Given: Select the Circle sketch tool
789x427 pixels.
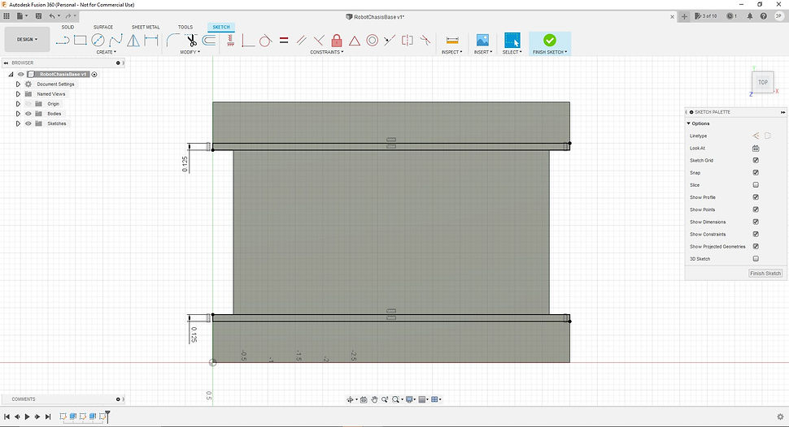Looking at the screenshot, I should click(98, 41).
